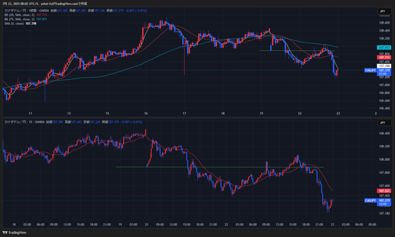Select the BB (75, SMA, close, 2) indicator legend
The height and width of the screenshot is (237, 395).
19,19
